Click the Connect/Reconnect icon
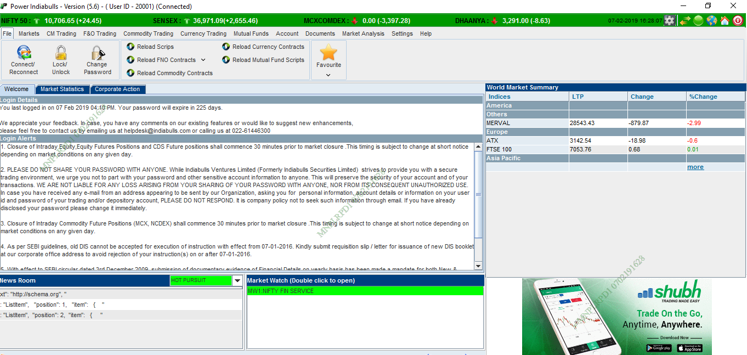Screen dimensions: 747x355 [x=24, y=53]
